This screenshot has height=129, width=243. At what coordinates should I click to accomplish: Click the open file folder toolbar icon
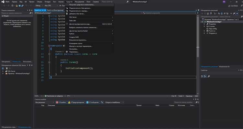pyautogui.click(x=17, y=5)
